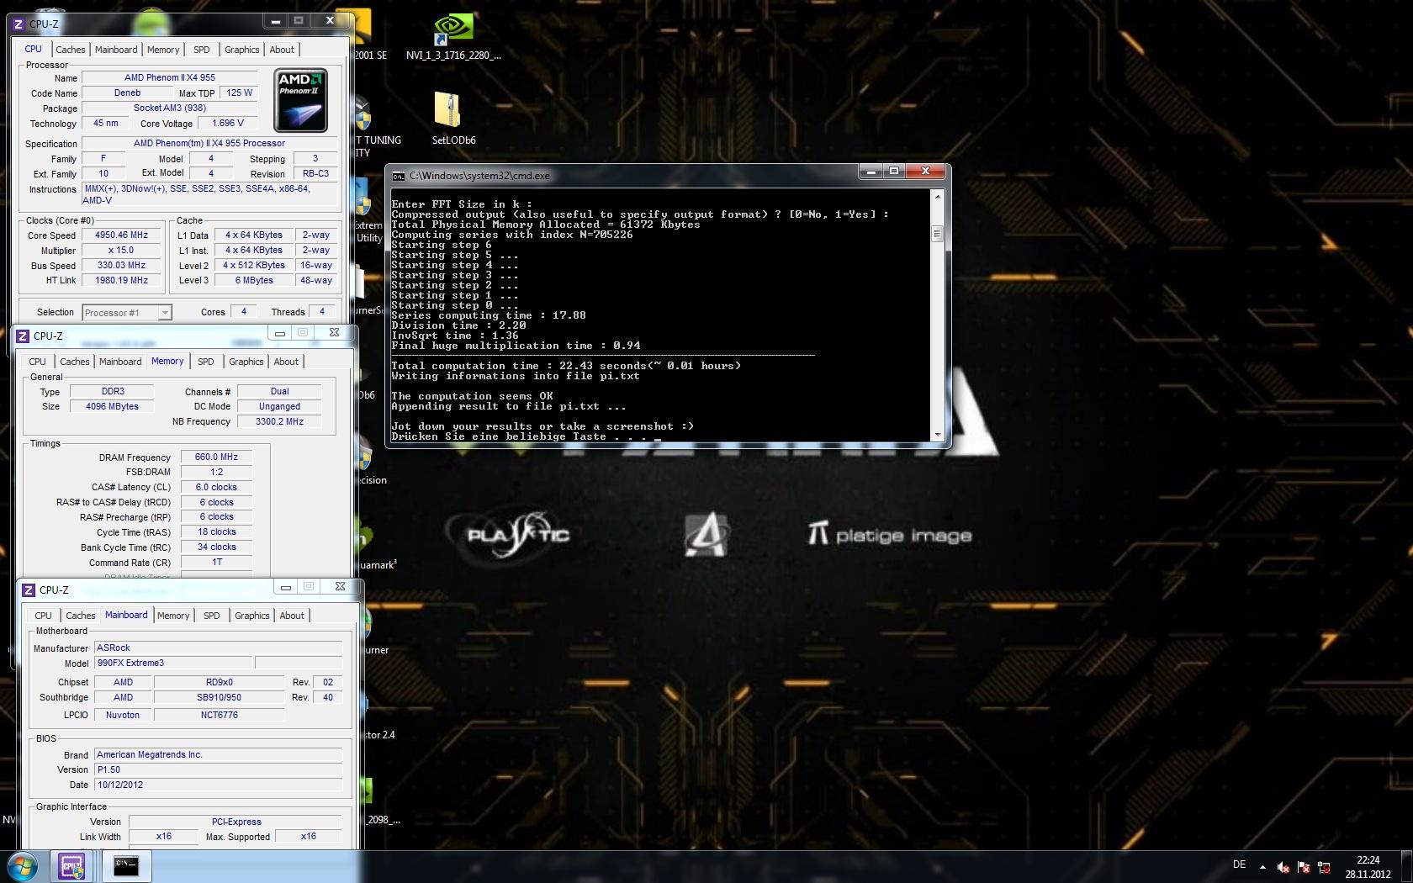Click the cmd.exe title bar icon
The width and height of the screenshot is (1413, 883).
click(399, 176)
